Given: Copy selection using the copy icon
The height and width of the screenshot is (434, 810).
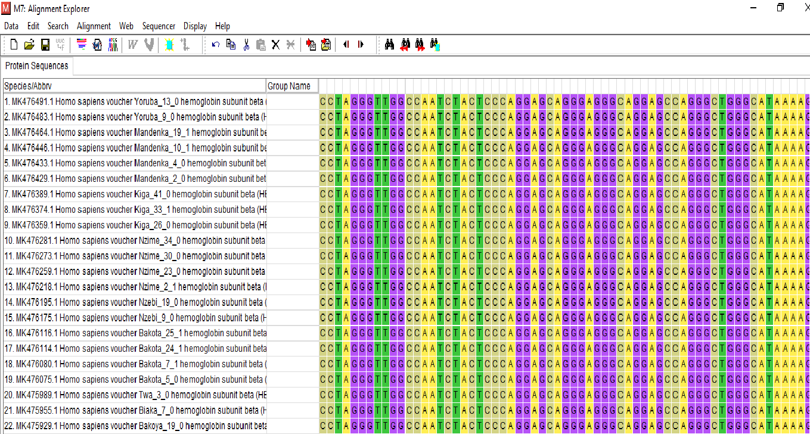Looking at the screenshot, I should point(231,45).
